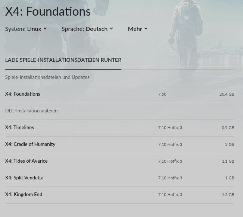Click Cradle of Humanity's 7.10 Hotfix 3 version
The height and width of the screenshot is (217, 243).
170,144
